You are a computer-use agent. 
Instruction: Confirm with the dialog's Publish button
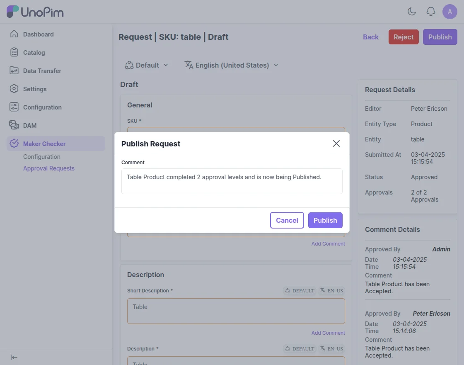tap(325, 220)
